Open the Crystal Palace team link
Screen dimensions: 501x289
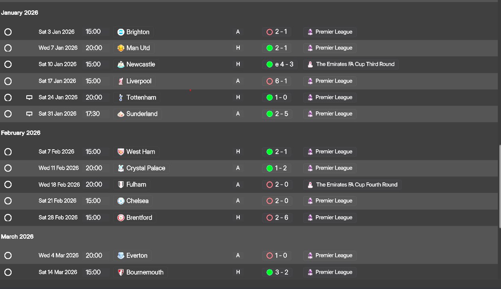tap(146, 168)
